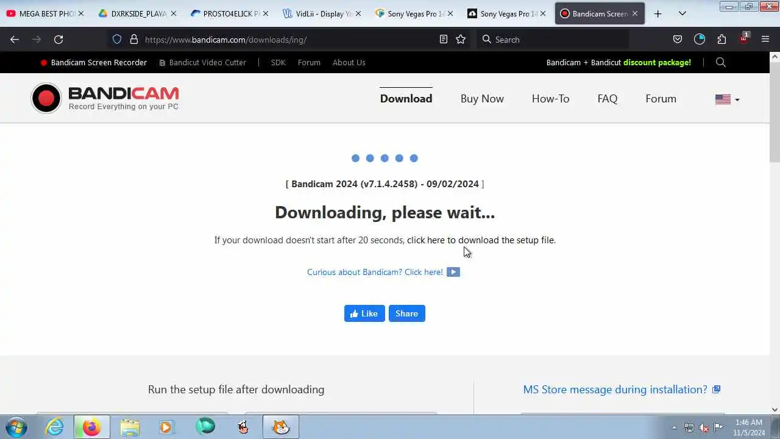Image resolution: width=780 pixels, height=439 pixels.
Task: Reload the Bandicam page
Action: tap(58, 39)
